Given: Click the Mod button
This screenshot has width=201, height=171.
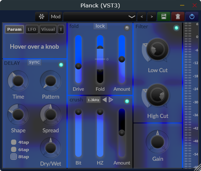Looking at the screenshot, I should (x=56, y=16).
